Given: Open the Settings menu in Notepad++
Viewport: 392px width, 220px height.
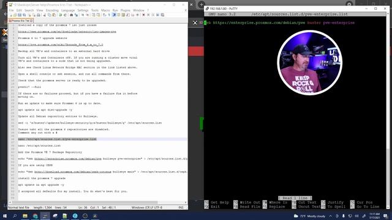Looking at the screenshot, I should (83, 10).
